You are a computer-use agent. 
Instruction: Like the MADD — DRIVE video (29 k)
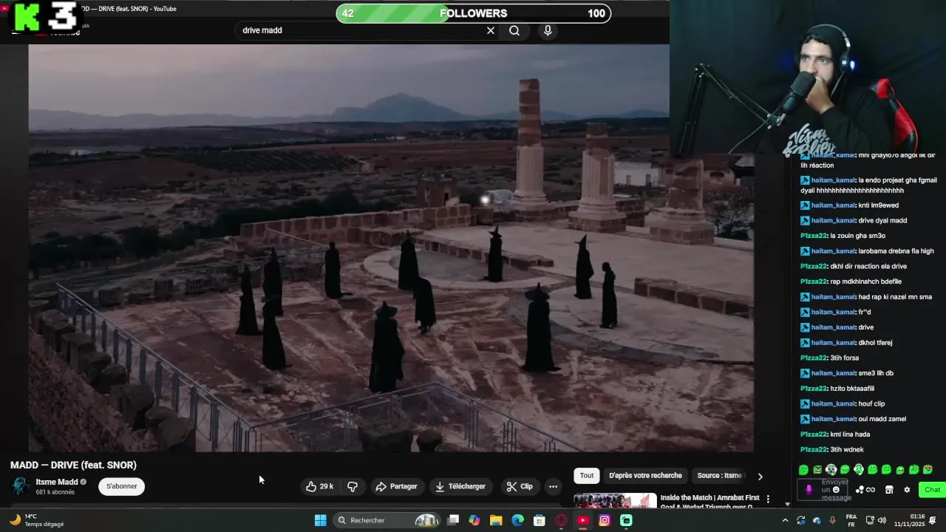pyautogui.click(x=319, y=486)
